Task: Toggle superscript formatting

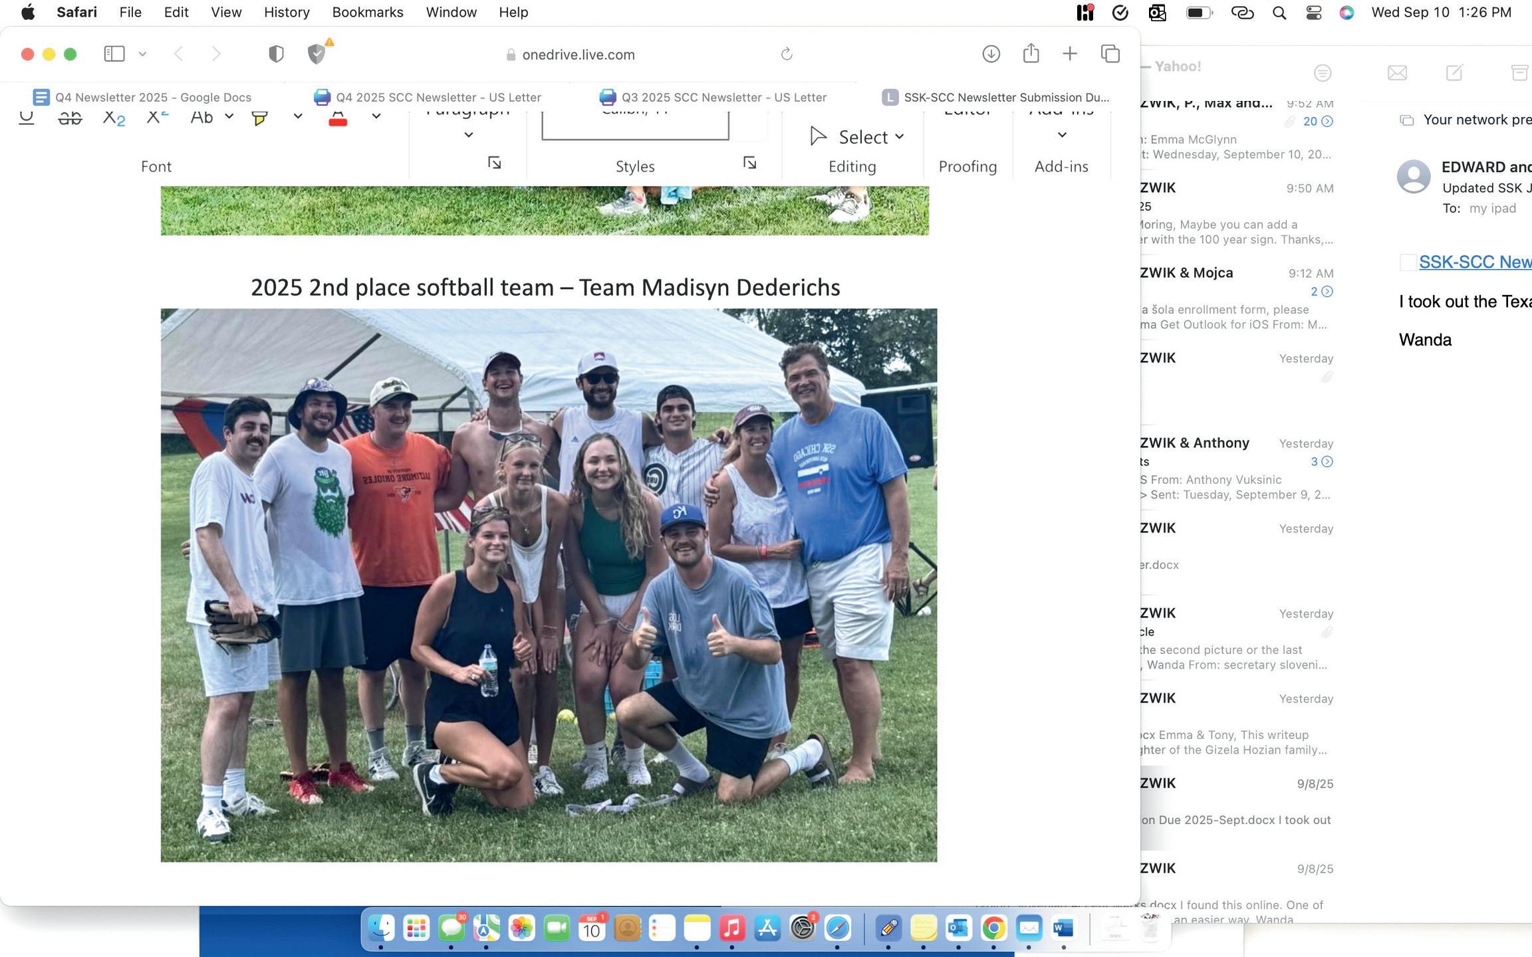Action: point(157,118)
